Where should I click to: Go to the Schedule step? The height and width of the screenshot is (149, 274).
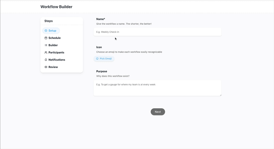53,38
